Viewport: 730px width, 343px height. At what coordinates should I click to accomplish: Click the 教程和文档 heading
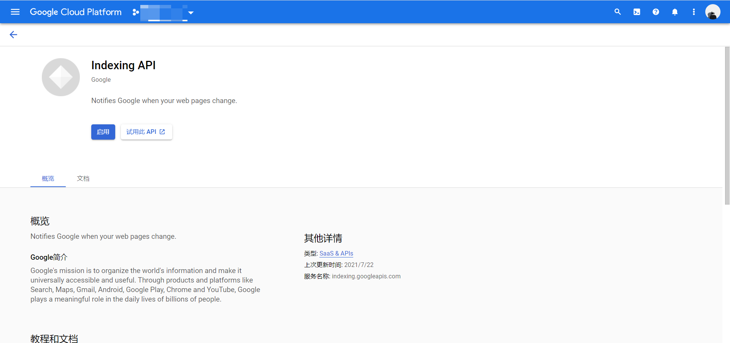(54, 338)
